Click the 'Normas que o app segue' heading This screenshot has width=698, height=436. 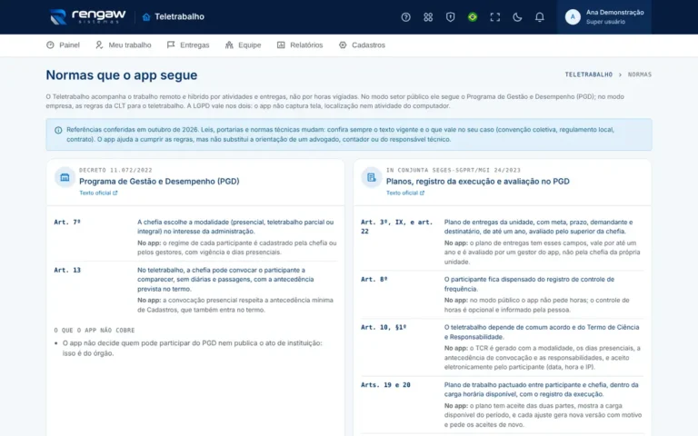click(x=122, y=74)
